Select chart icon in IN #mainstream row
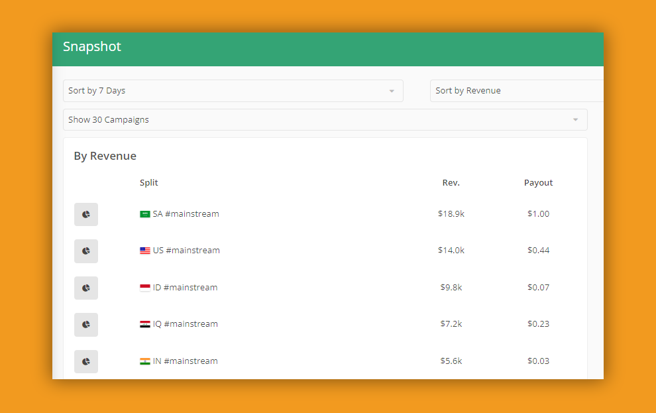The image size is (656, 413). point(86,361)
